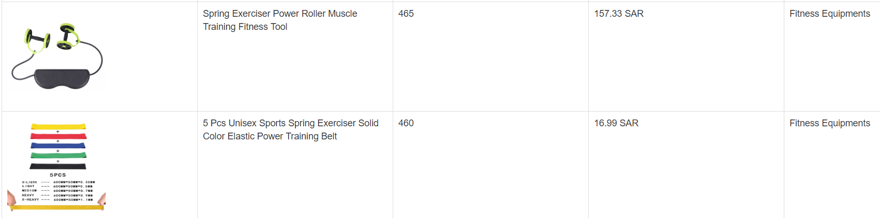Select the quantity cell showing 460
Viewport: 880px width, 218px height.
point(406,124)
